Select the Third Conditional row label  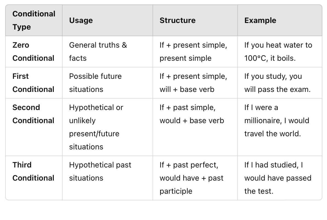33,171
